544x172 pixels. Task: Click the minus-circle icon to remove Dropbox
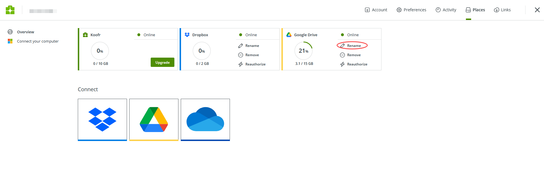pos(241,55)
